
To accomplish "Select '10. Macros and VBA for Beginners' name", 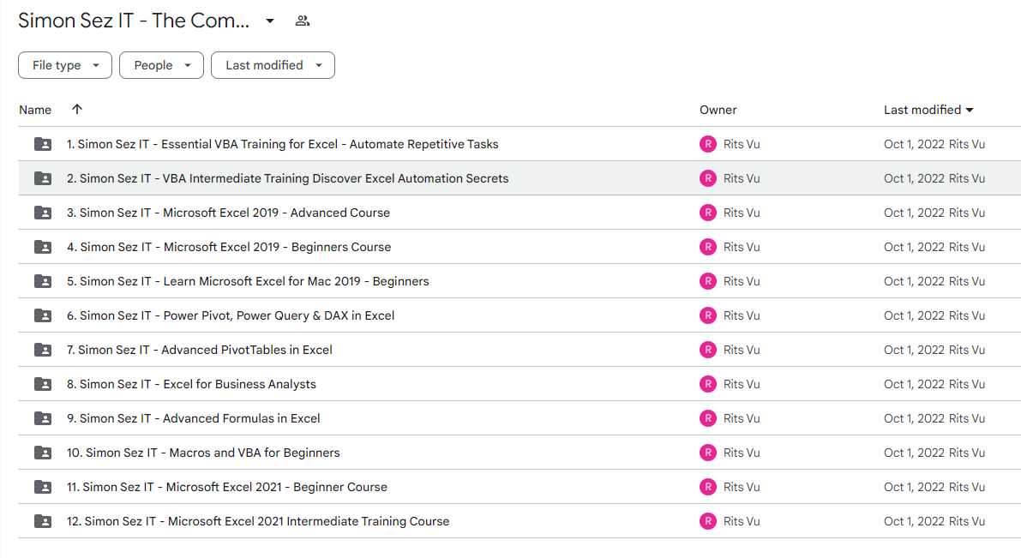I will coord(203,453).
